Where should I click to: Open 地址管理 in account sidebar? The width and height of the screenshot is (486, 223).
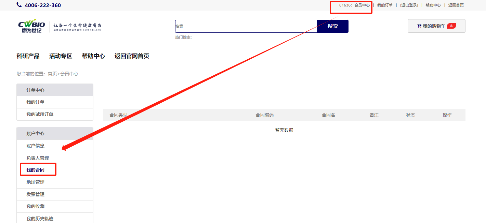click(x=36, y=182)
